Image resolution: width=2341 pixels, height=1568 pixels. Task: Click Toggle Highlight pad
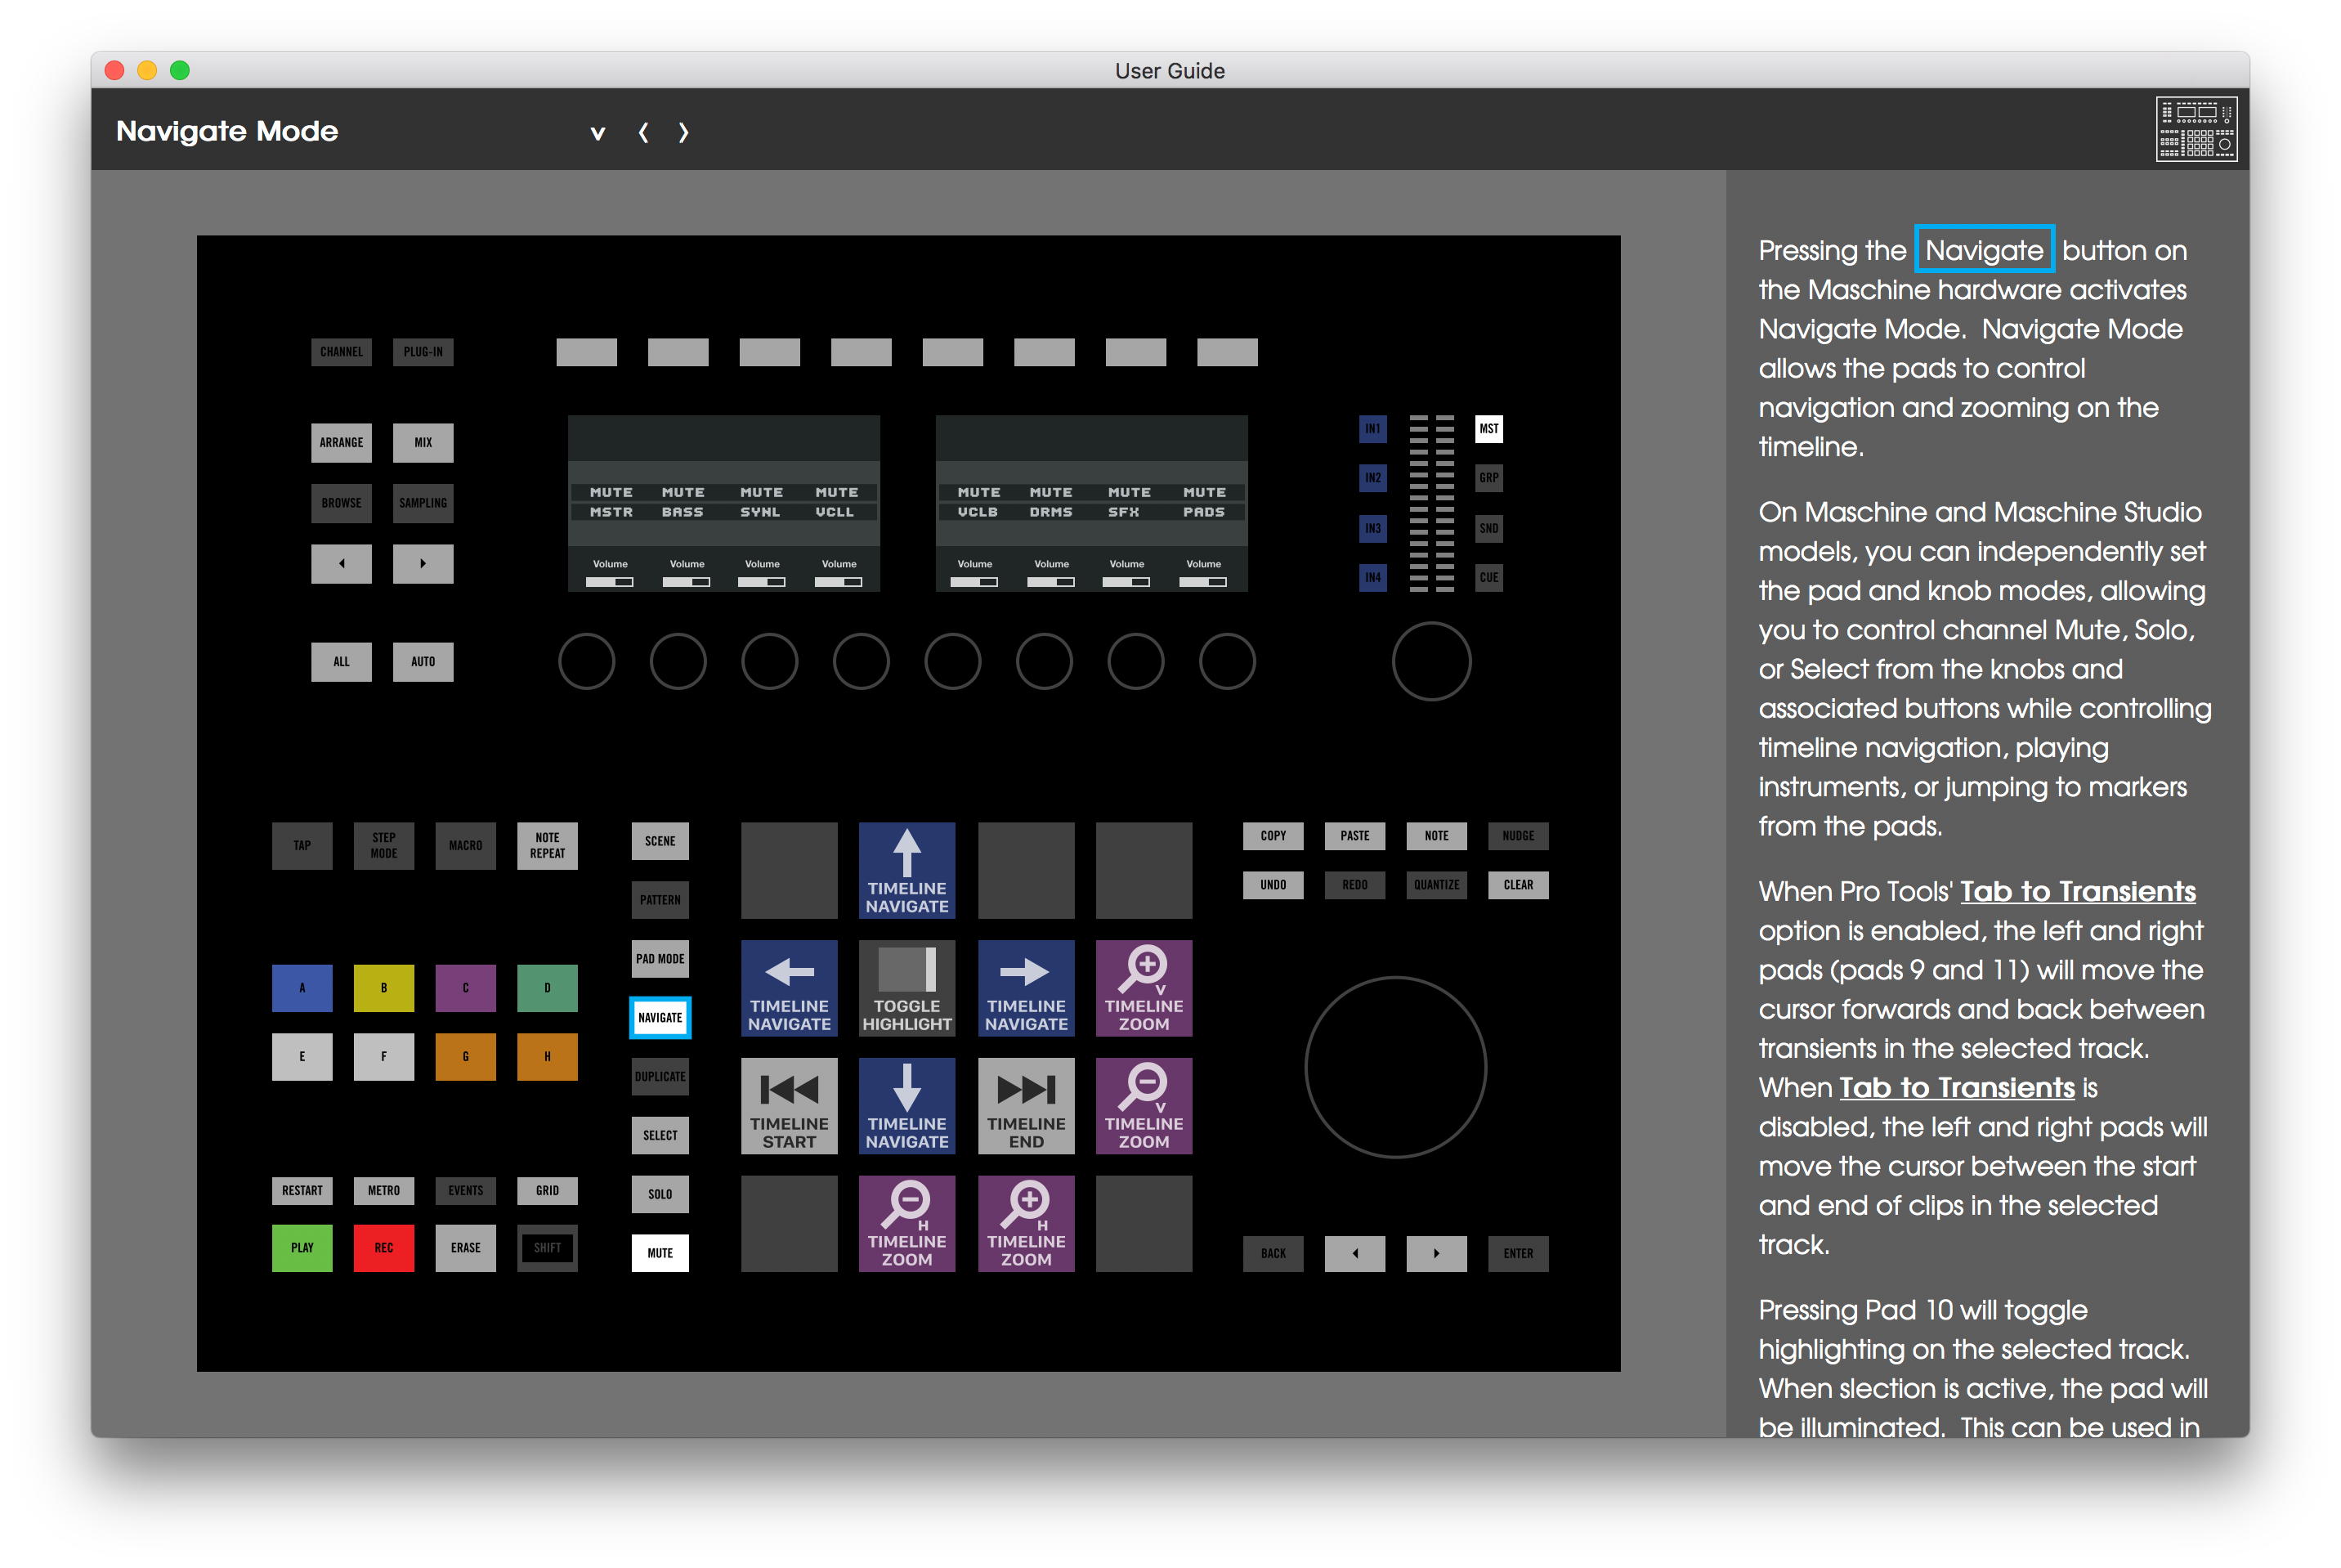(906, 988)
